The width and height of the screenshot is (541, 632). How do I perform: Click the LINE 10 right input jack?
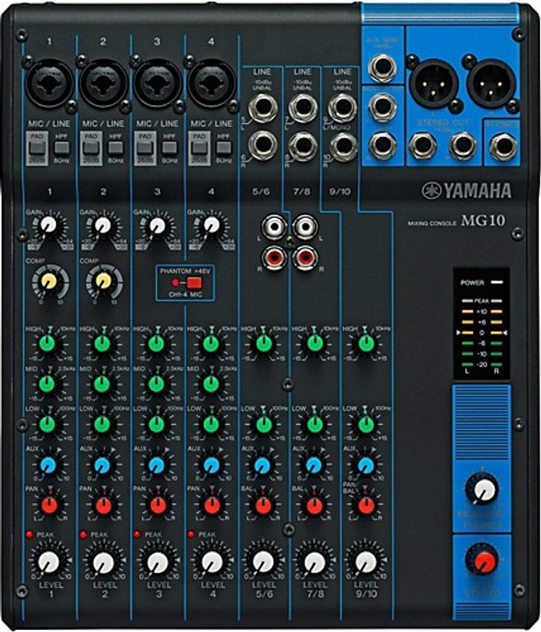point(344,147)
